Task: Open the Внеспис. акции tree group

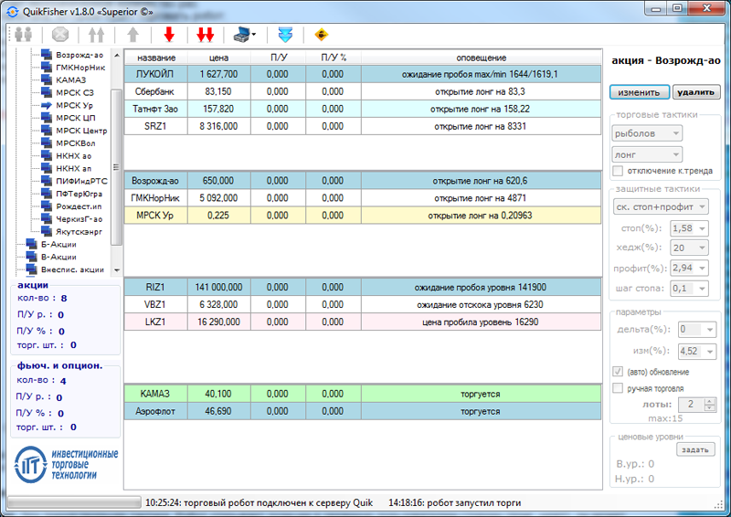Action: [x=72, y=269]
